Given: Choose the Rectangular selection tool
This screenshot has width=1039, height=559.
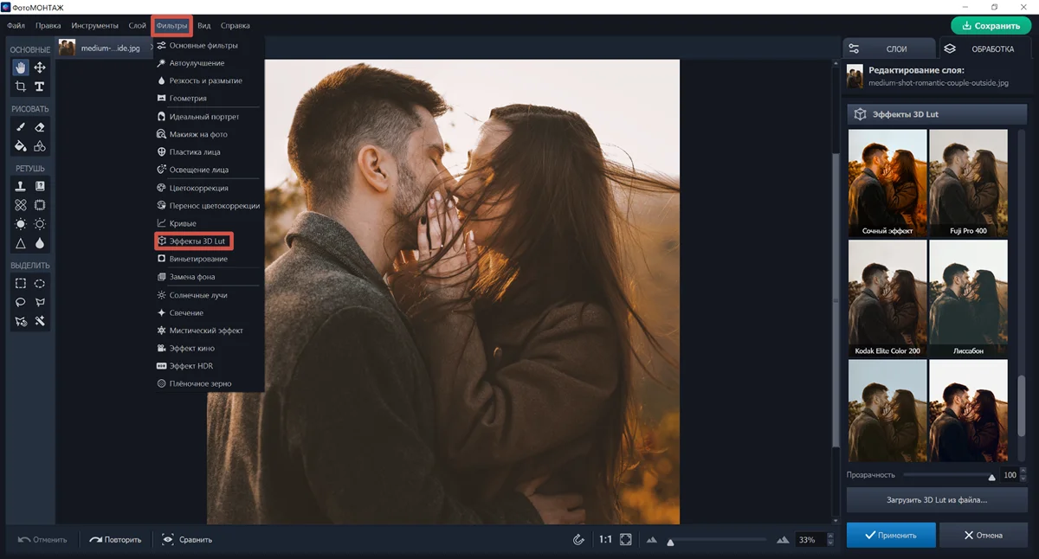Looking at the screenshot, I should 21,283.
